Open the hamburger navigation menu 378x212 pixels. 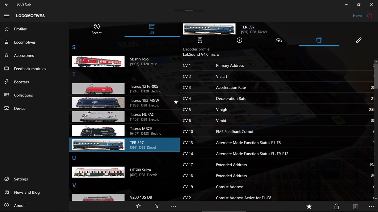coord(6,16)
